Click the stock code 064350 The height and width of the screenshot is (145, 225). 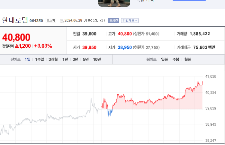(36, 21)
